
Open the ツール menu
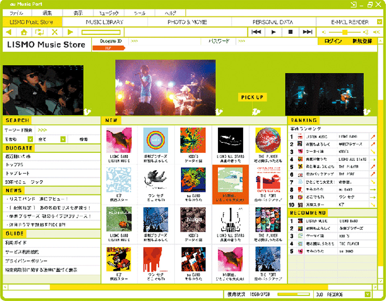(140, 13)
